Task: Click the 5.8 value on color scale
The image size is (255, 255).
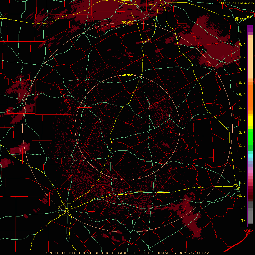Action: [x=242, y=95]
